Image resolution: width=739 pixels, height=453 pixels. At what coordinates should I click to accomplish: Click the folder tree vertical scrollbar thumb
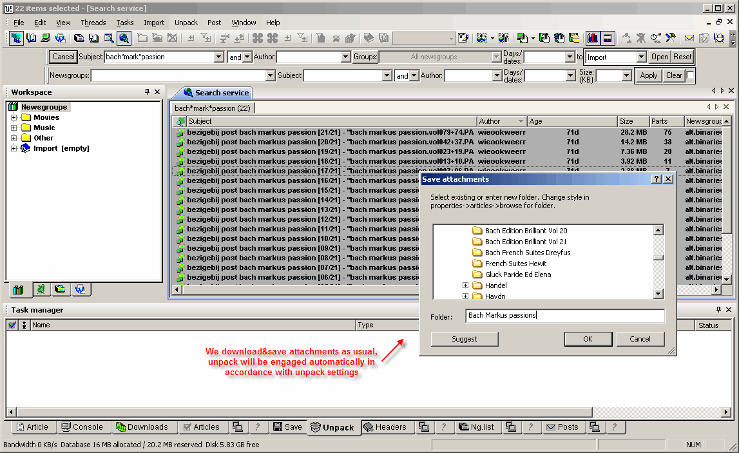pos(658,257)
